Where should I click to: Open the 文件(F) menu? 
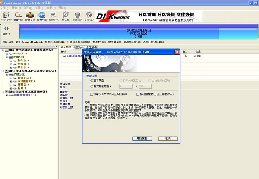coord(5,8)
